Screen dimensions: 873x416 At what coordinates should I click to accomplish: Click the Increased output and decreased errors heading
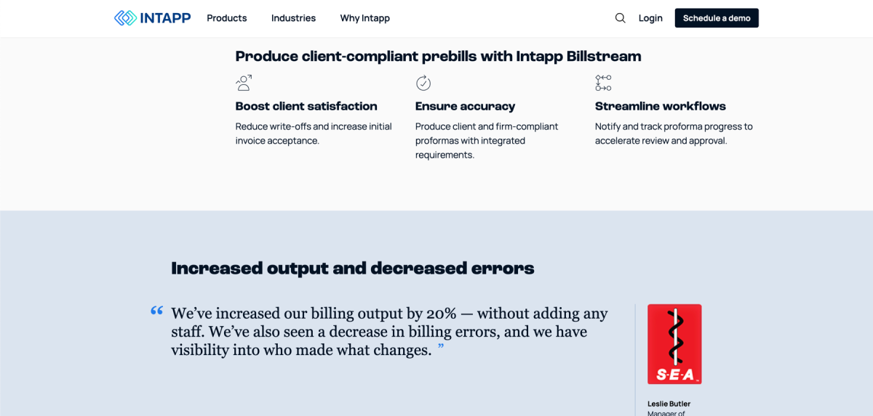pyautogui.click(x=353, y=268)
